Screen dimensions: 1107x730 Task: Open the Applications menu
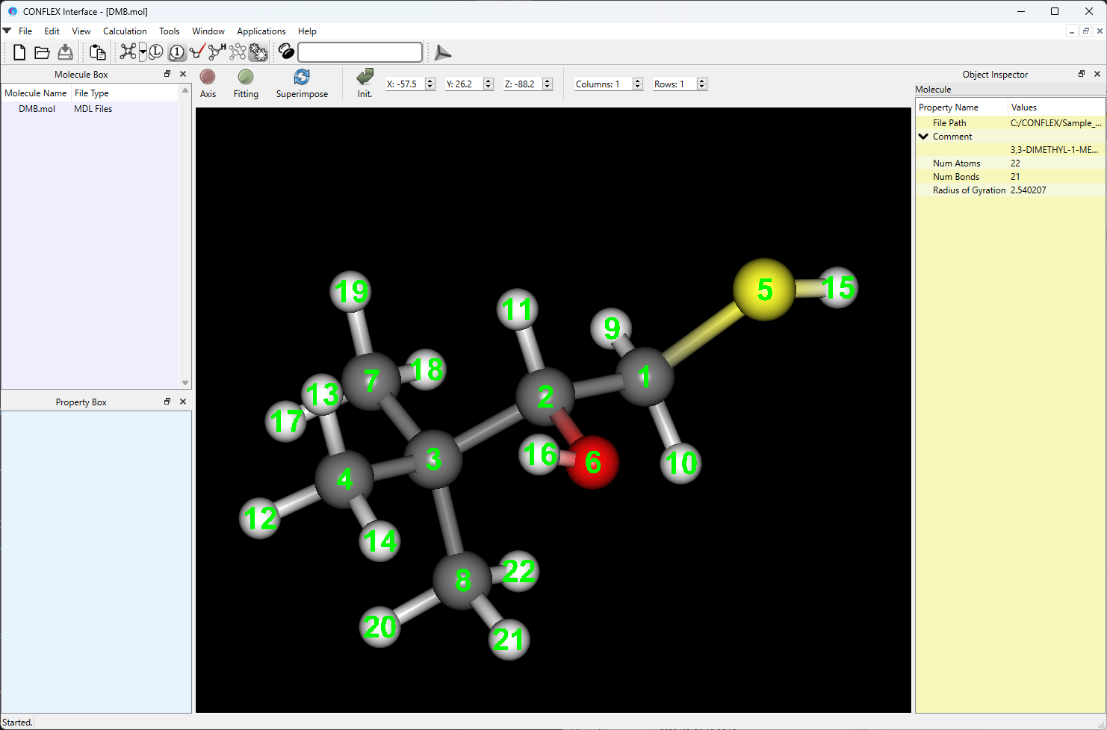click(261, 31)
